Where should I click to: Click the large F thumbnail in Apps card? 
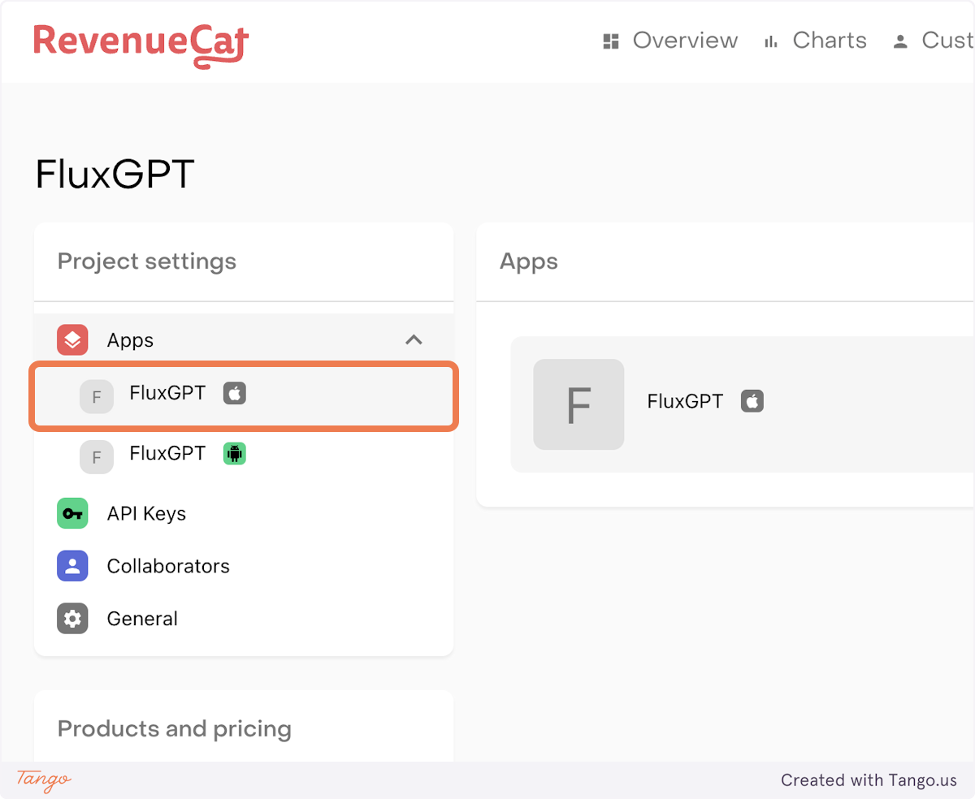[578, 404]
